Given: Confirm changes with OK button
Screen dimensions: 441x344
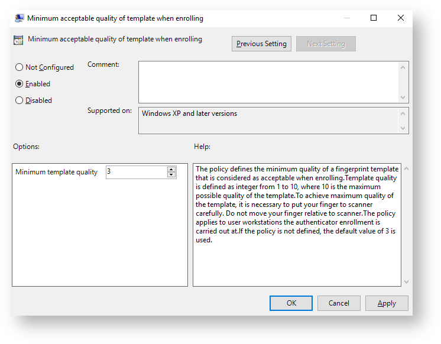Looking at the screenshot, I should tap(291, 303).
